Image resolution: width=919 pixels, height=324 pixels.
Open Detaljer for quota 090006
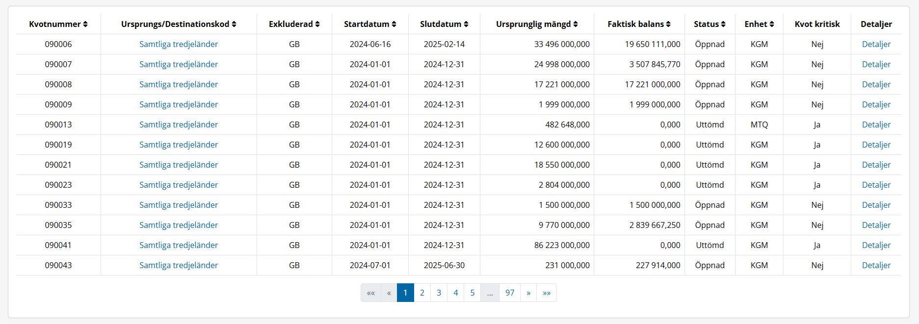point(876,44)
